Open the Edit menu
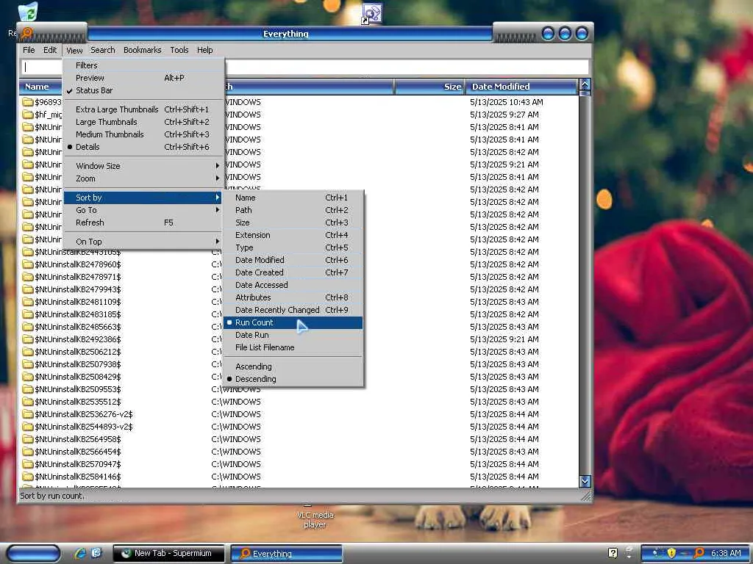This screenshot has height=564, width=753. (x=50, y=50)
